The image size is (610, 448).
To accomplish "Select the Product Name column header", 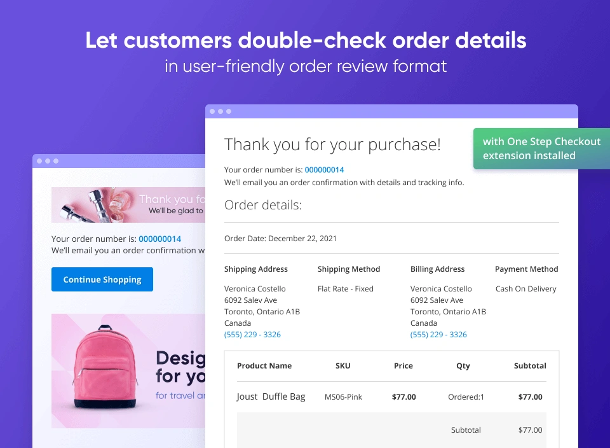I will (264, 365).
